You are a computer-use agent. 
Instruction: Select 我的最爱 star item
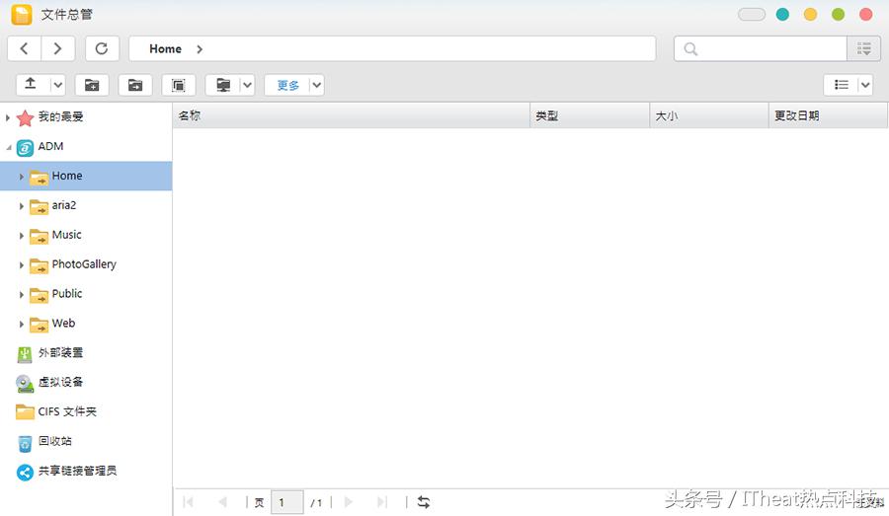point(50,116)
